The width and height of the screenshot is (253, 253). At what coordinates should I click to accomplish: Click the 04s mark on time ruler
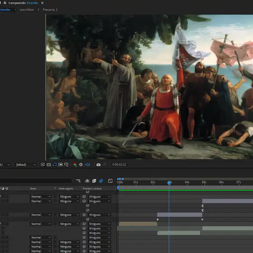187,182
